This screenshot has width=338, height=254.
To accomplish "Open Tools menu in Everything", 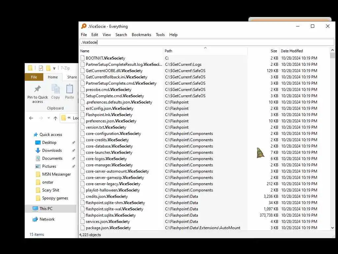I will point(160,34).
